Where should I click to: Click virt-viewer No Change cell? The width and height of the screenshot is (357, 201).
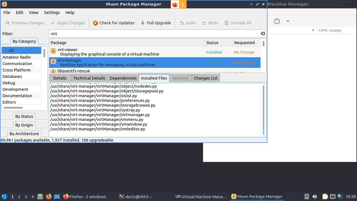244,52
